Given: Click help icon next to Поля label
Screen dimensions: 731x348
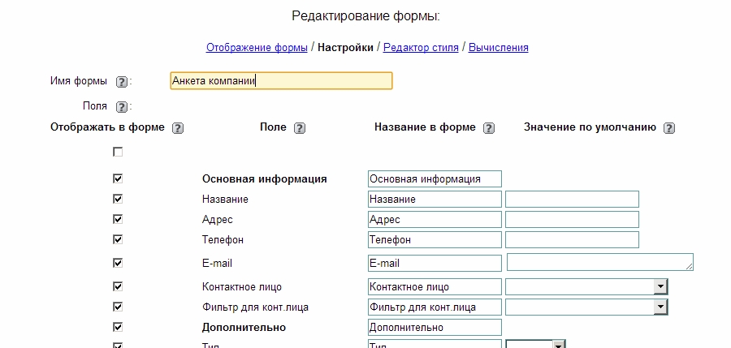Looking at the screenshot, I should pyautogui.click(x=122, y=106).
